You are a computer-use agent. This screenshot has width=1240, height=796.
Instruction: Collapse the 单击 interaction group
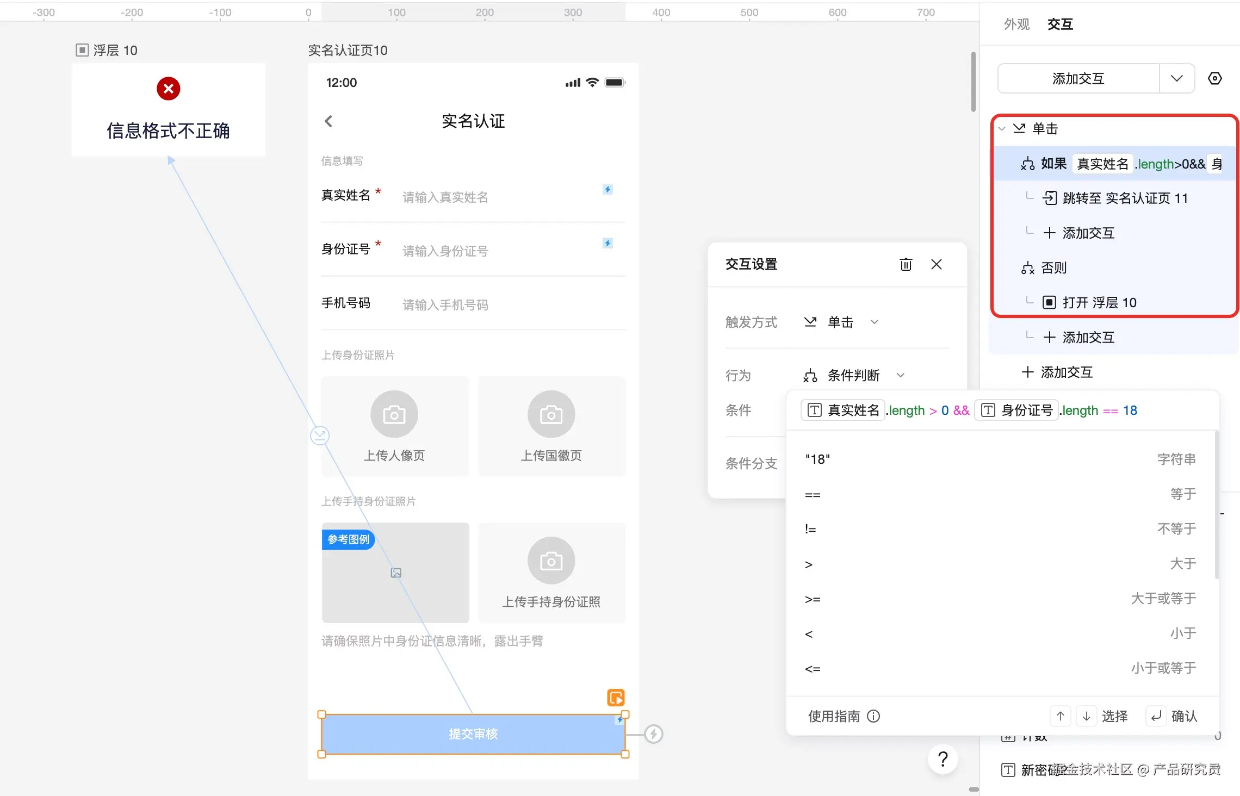[x=1002, y=129]
